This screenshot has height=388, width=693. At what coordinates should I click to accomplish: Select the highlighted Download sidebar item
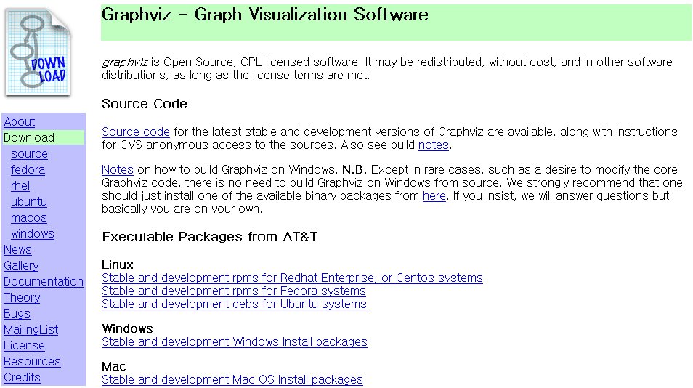tap(44, 137)
